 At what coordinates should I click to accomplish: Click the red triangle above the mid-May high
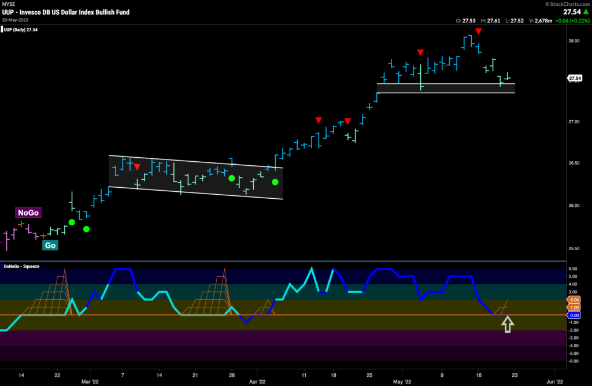(x=478, y=31)
